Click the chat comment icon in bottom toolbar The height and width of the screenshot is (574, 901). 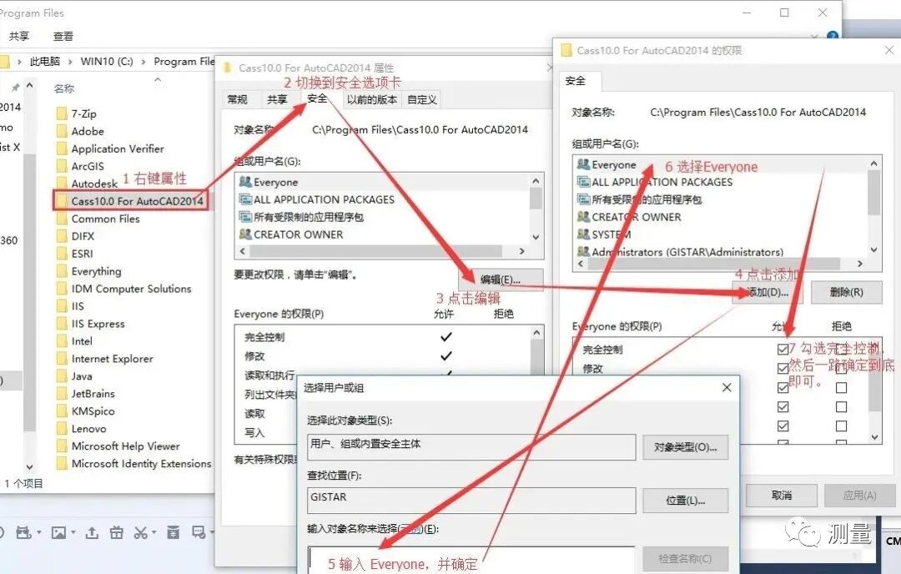(199, 532)
